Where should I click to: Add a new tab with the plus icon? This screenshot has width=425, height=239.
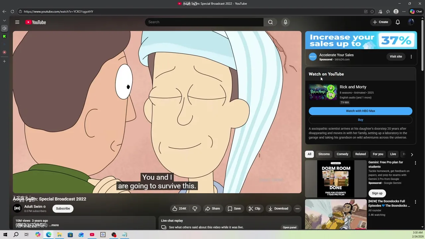(4, 61)
